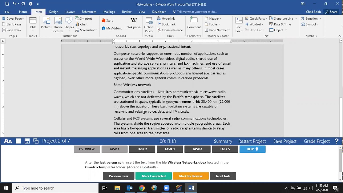343x193 pixels.
Task: Insert a Hyperlink
Action: pos(166,18)
